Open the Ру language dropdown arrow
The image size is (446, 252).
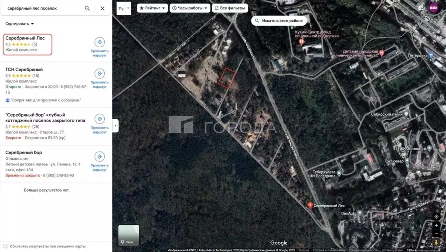click(x=128, y=8)
